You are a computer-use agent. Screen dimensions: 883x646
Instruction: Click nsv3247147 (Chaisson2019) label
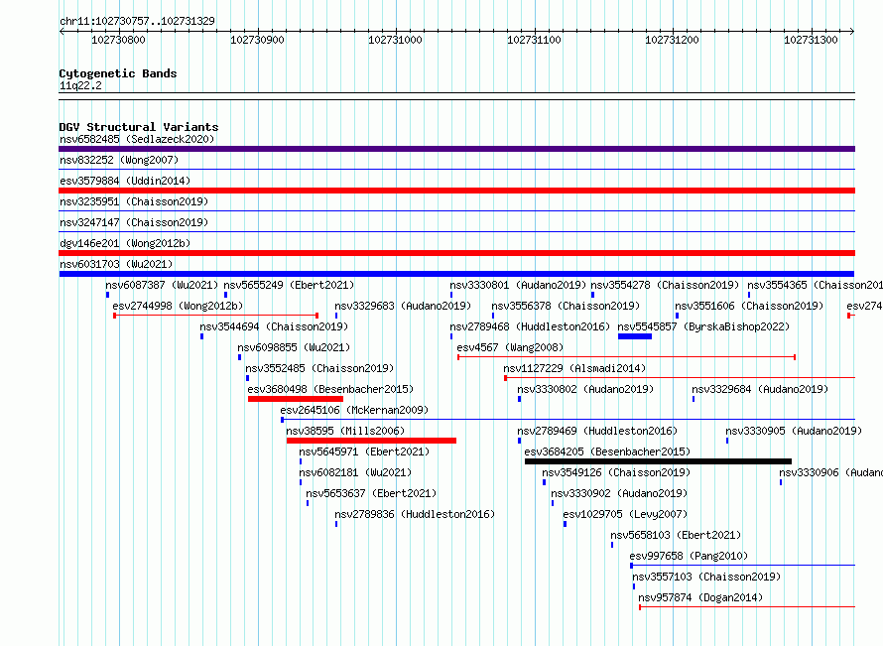tap(134, 222)
